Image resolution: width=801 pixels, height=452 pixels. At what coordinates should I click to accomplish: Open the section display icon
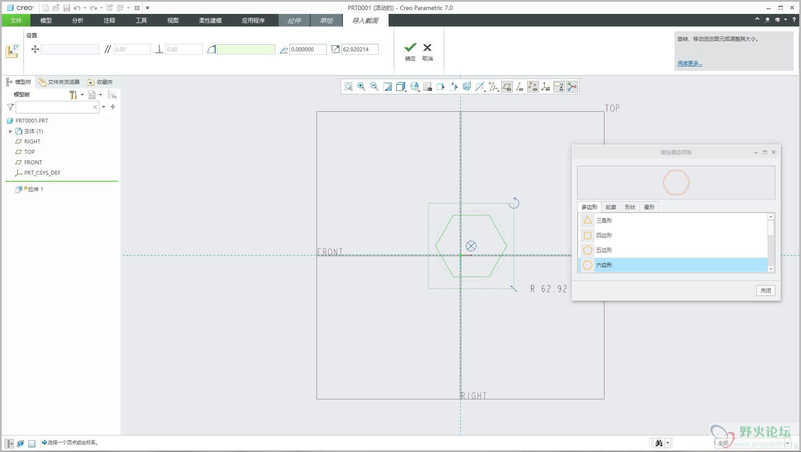(x=480, y=87)
